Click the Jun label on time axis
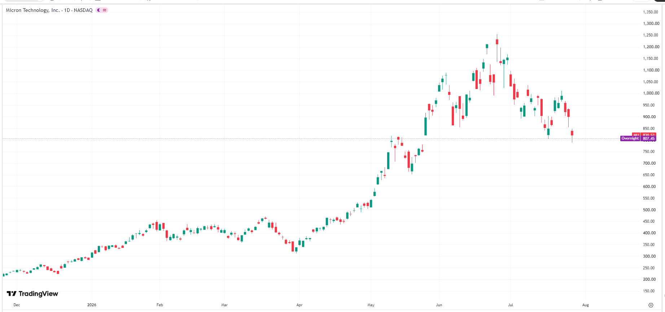The width and height of the screenshot is (665, 312). 439,305
